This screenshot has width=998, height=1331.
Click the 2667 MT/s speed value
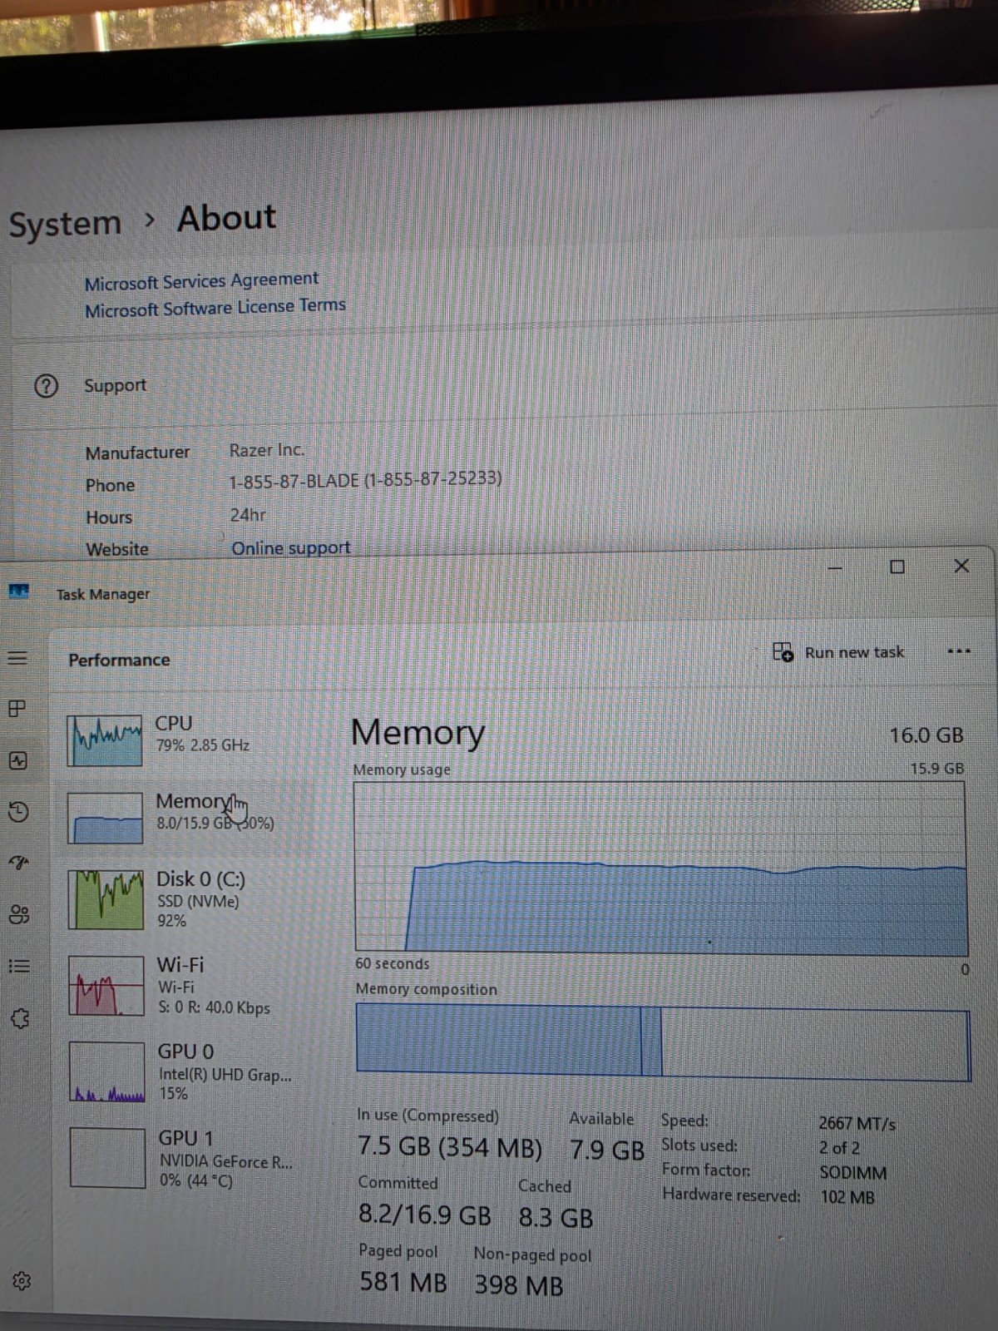pyautogui.click(x=857, y=1123)
